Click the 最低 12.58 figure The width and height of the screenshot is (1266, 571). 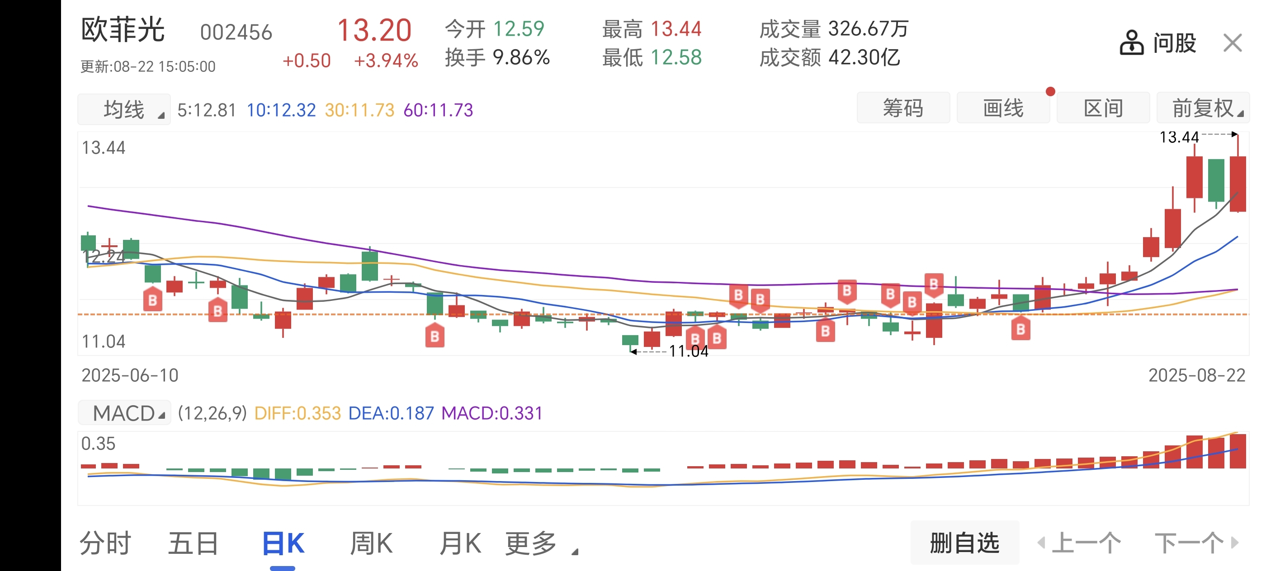[x=652, y=57]
